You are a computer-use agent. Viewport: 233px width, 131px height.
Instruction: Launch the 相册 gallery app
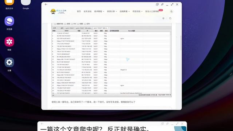click(9, 44)
